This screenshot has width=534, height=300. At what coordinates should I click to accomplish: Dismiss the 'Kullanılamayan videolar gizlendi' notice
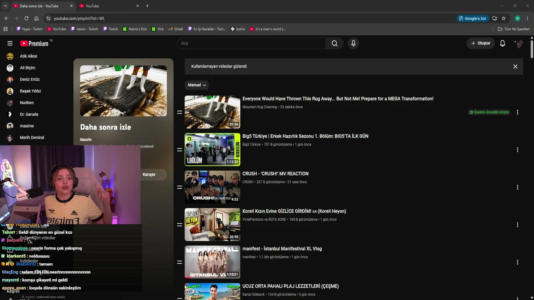coord(515,67)
